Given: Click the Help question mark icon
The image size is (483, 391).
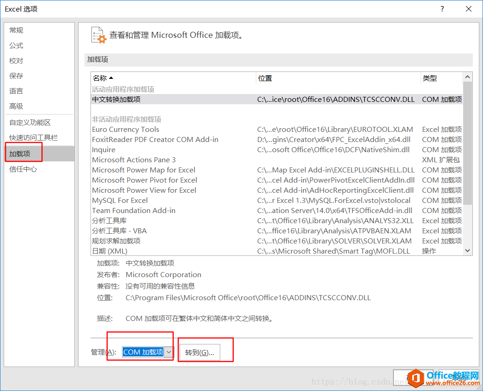Looking at the screenshot, I should [442, 9].
